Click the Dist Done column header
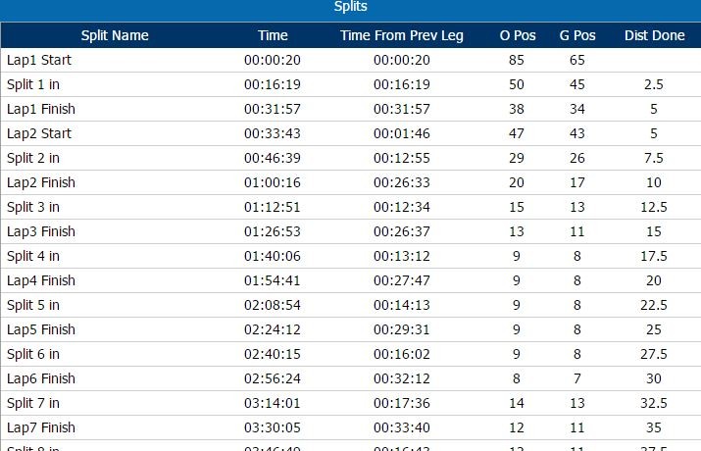Screen dimensions: 701x451 (x=655, y=35)
